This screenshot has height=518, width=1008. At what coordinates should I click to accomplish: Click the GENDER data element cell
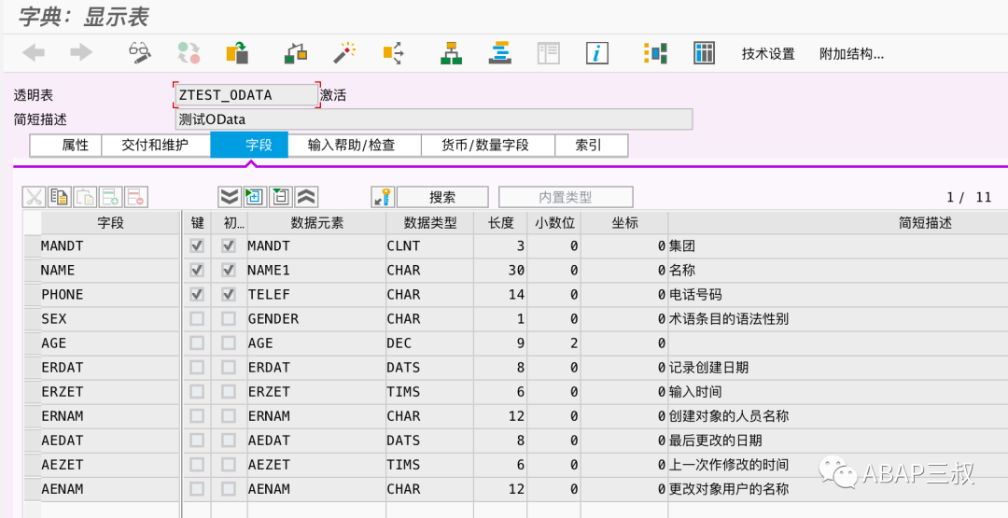[x=317, y=319]
